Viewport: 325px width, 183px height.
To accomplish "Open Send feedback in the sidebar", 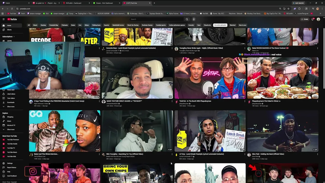I will pyautogui.click(x=12, y=176).
